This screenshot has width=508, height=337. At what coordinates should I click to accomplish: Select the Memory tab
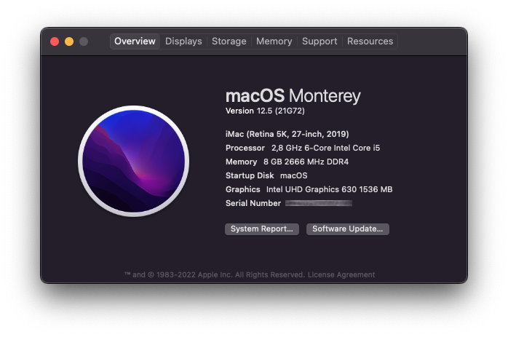tap(274, 41)
